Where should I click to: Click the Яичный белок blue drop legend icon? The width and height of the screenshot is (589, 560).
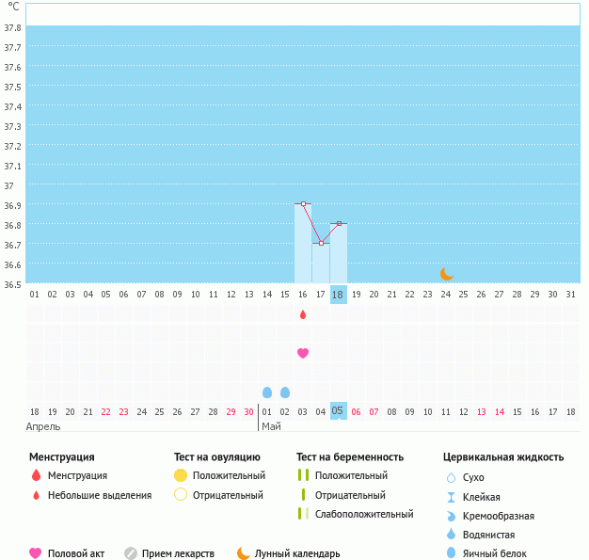(x=452, y=553)
